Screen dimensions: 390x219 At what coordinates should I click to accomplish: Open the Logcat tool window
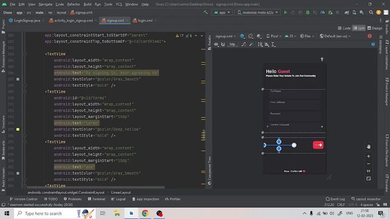tap(118, 199)
